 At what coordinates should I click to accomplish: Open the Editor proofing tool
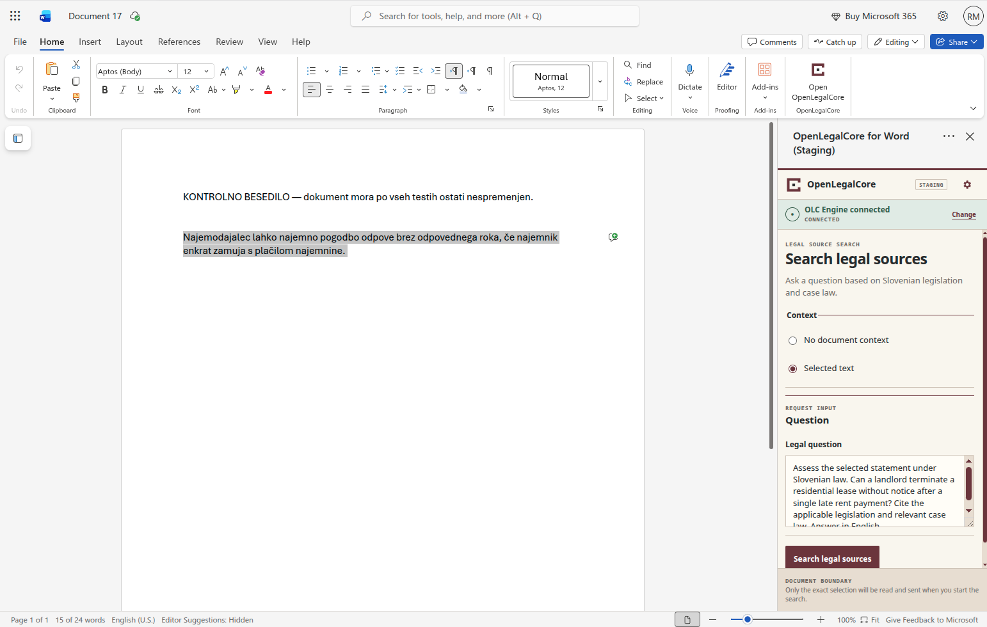coord(727,76)
